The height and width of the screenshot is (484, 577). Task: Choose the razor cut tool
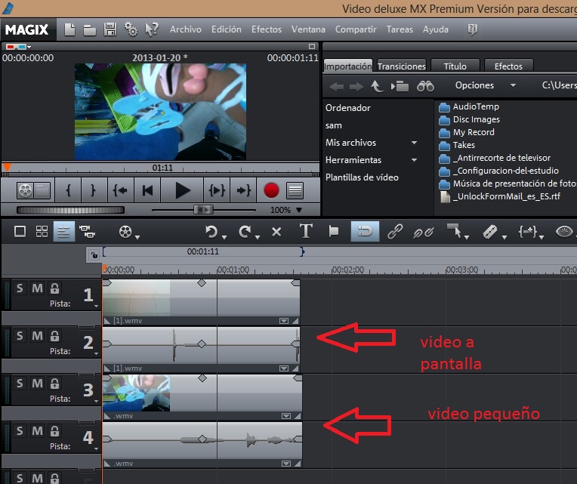490,232
